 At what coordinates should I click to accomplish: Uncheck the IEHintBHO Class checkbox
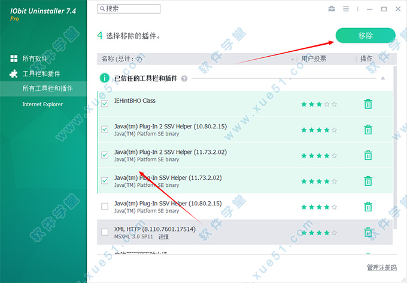pyautogui.click(x=105, y=104)
